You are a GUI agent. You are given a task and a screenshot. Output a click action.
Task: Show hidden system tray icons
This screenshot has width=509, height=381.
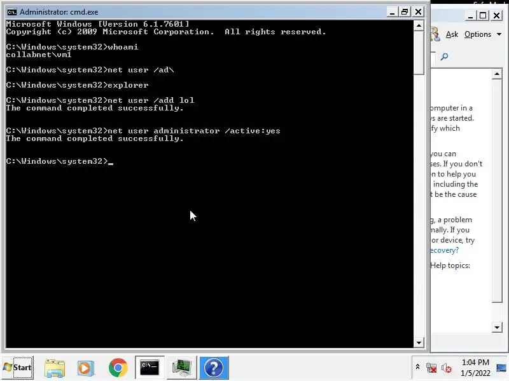(418, 367)
